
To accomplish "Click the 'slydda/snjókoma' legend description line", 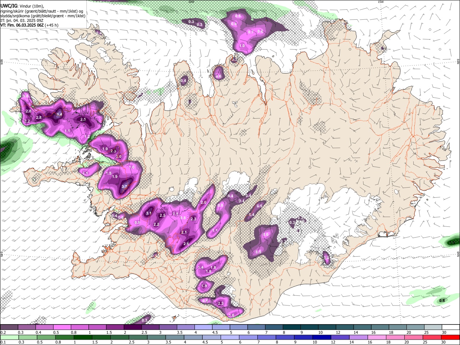I will (x=43, y=16).
